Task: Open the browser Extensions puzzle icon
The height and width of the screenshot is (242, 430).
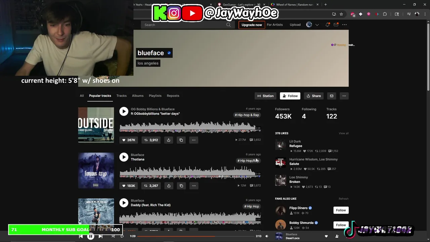Action: coord(385,14)
